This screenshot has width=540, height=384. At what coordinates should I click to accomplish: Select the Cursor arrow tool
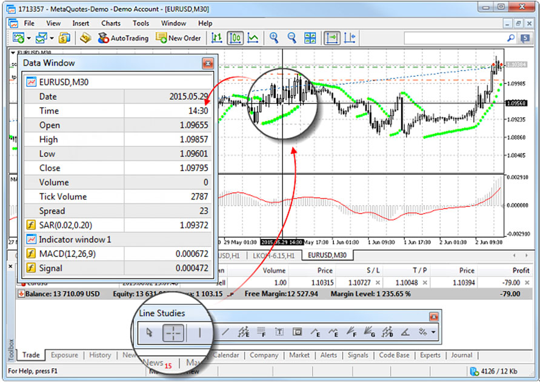click(149, 333)
